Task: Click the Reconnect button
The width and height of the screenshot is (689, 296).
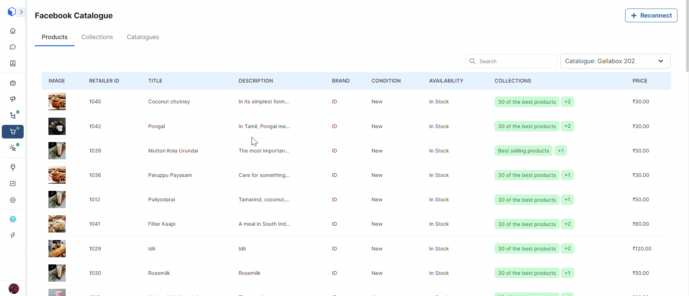Action: [x=651, y=15]
